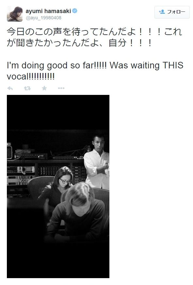Favorite the tweet with the star icon
Image resolution: width=193 pixels, height=285 pixels.
pos(44,88)
